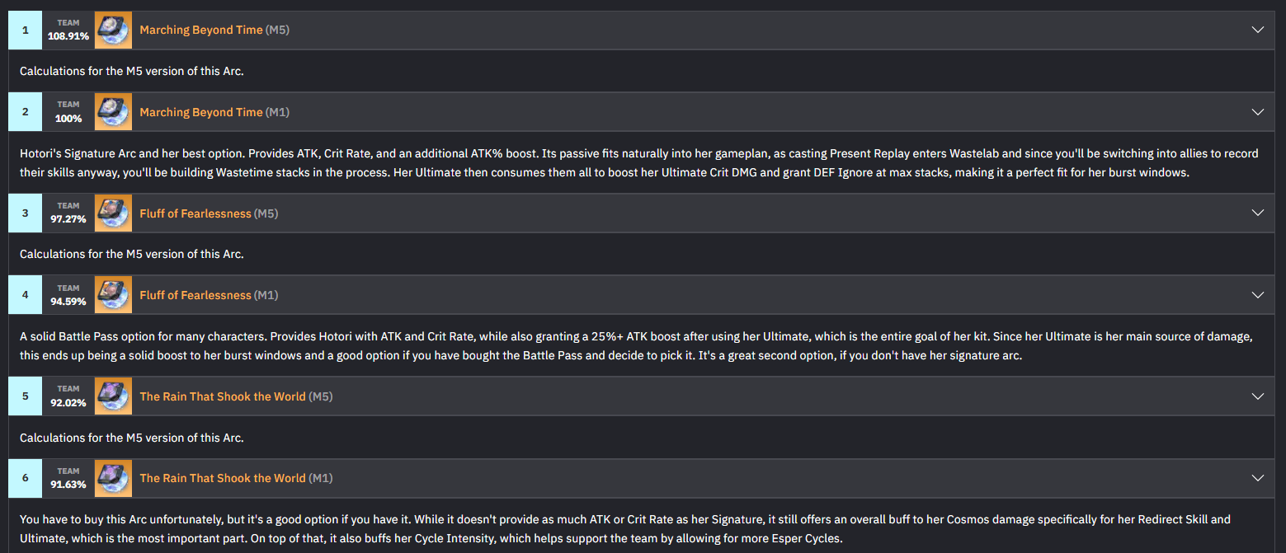Open The Rain That Shook the World (M5) title
The image size is (1286, 553).
(x=237, y=396)
